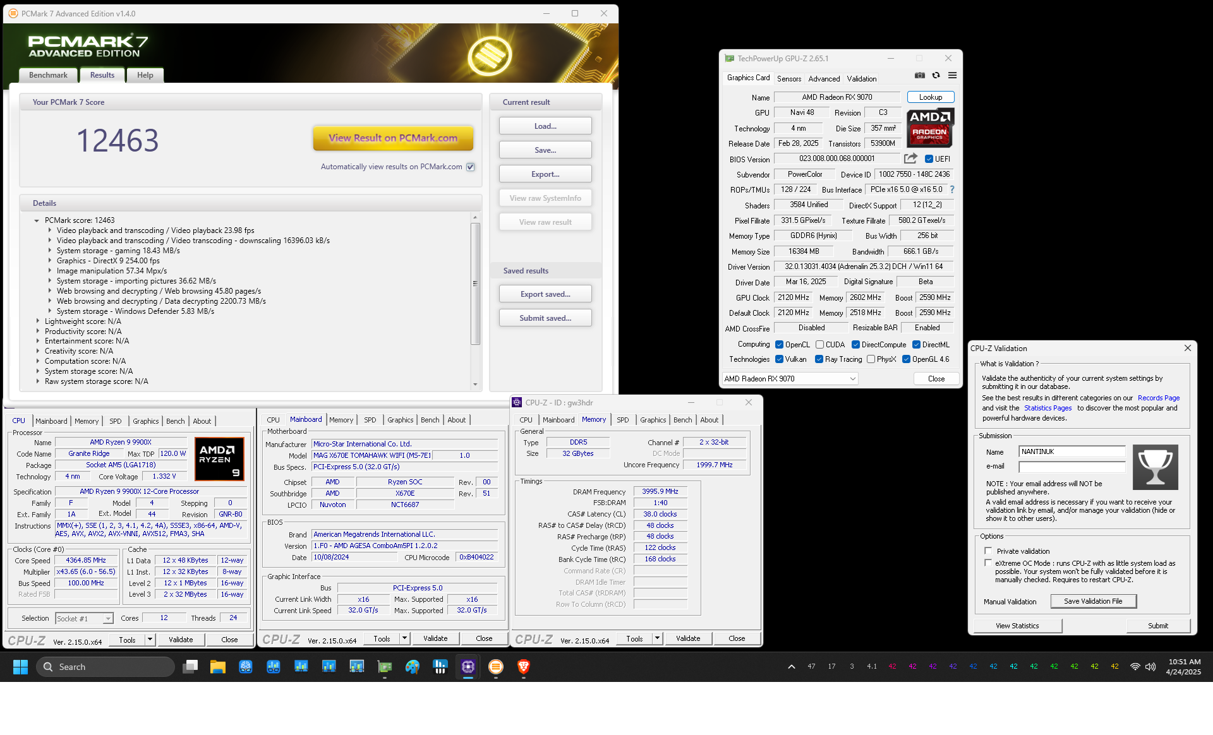Open SPD tab in CPU-Z gw3hdr window
This screenshot has height=735, width=1213.
[622, 420]
